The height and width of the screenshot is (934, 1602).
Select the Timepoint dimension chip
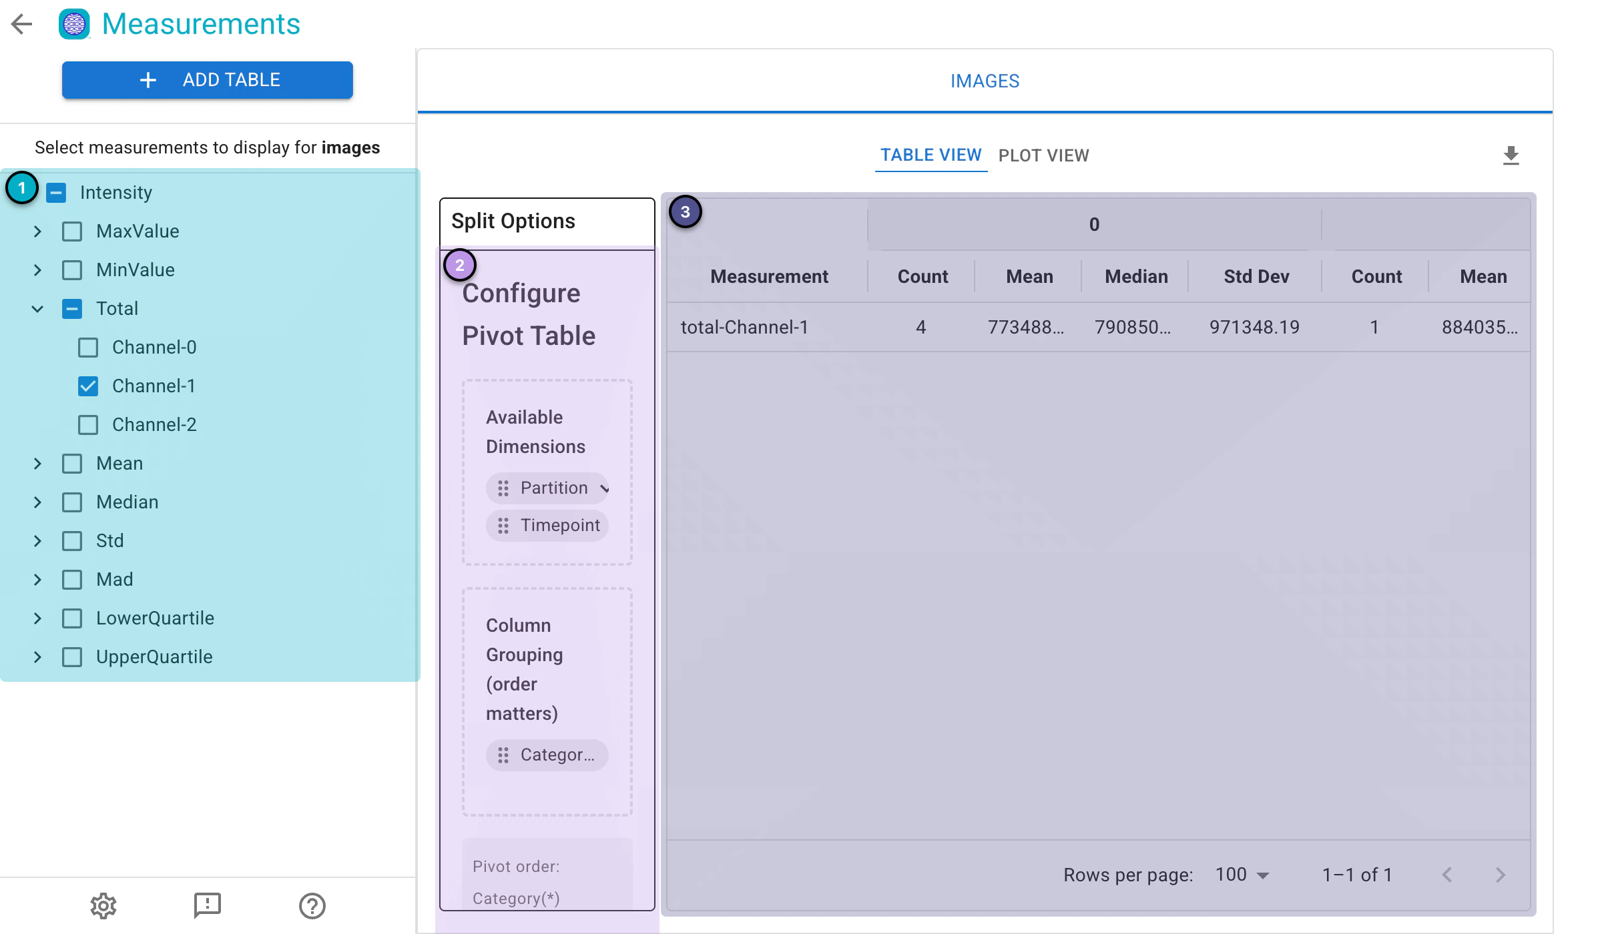(x=547, y=526)
